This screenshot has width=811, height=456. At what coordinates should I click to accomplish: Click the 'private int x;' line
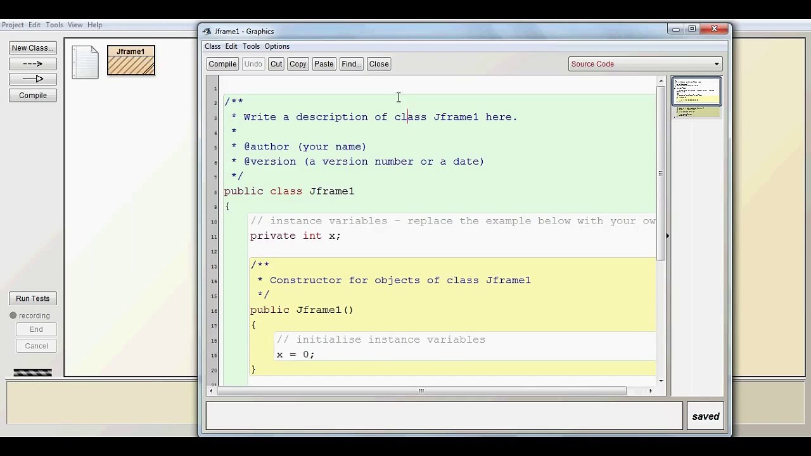[x=295, y=236]
